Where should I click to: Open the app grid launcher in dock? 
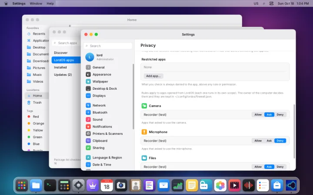22,185
